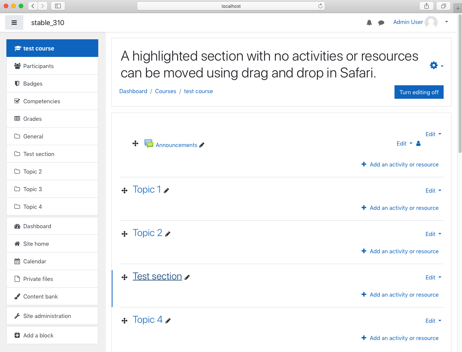The image size is (462, 352).
Task: Turn editing off
Action: click(x=419, y=92)
